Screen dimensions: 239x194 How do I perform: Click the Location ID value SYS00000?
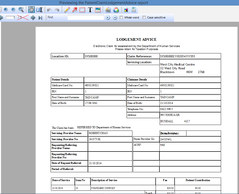pyautogui.click(x=91, y=56)
